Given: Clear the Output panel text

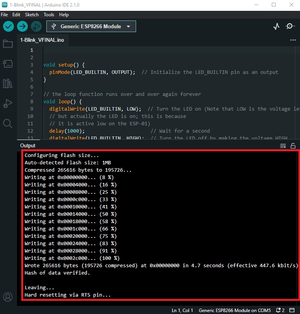Looking at the screenshot, I should (283, 146).
